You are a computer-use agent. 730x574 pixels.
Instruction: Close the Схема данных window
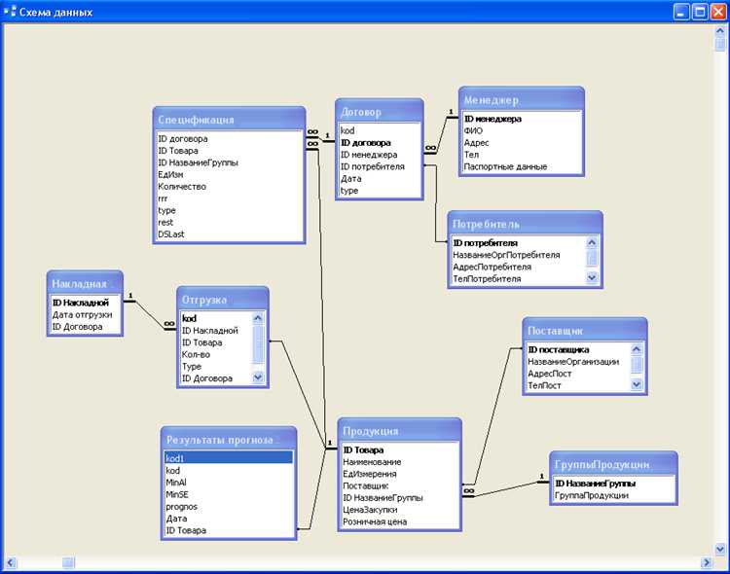click(x=718, y=12)
